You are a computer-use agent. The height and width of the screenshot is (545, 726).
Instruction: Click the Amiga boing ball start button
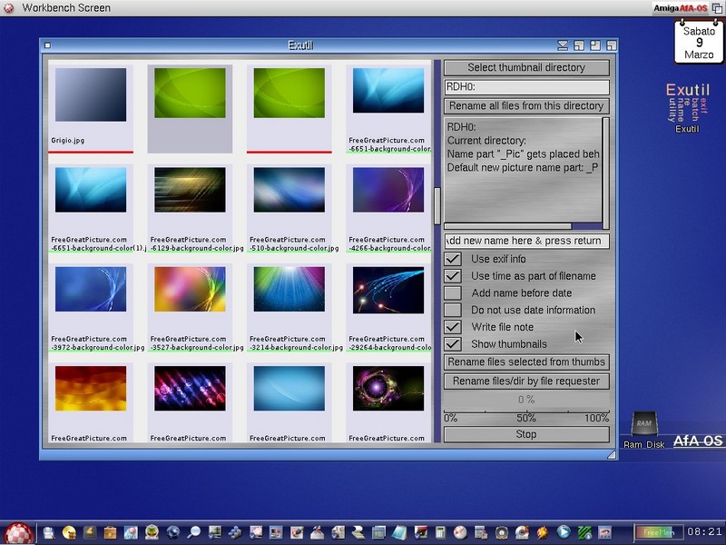19,533
